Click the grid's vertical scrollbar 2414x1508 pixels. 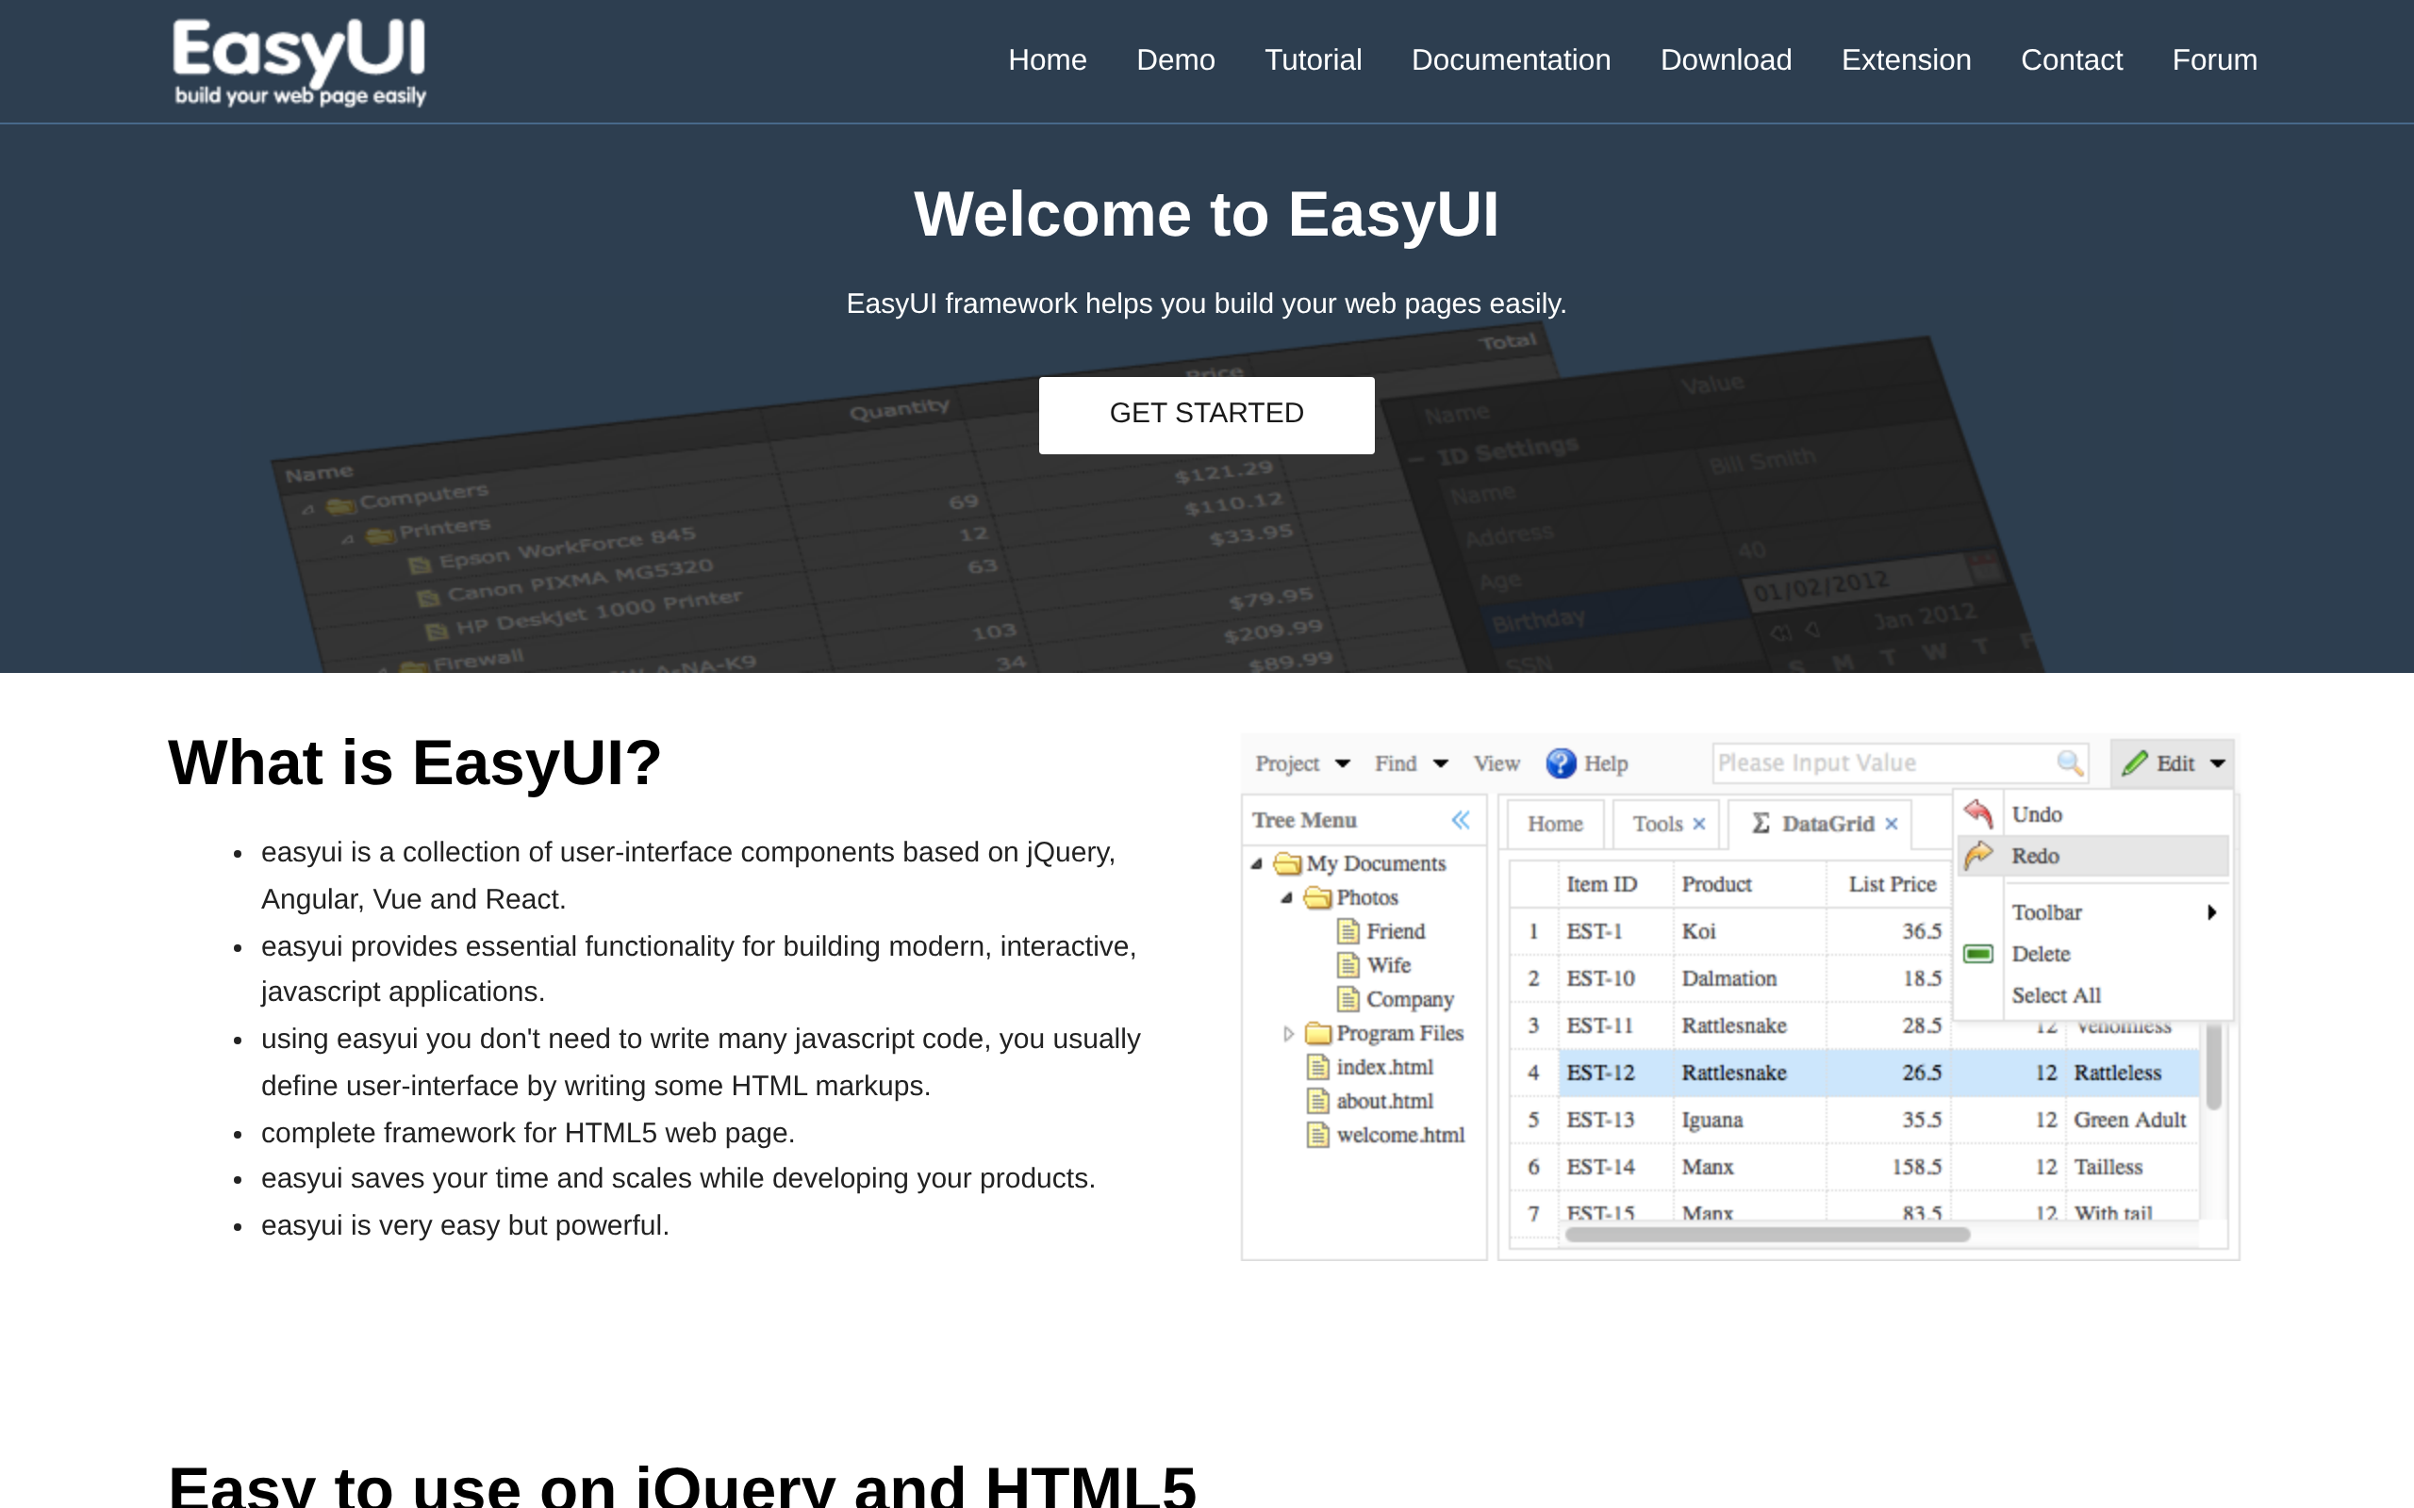(2213, 1065)
